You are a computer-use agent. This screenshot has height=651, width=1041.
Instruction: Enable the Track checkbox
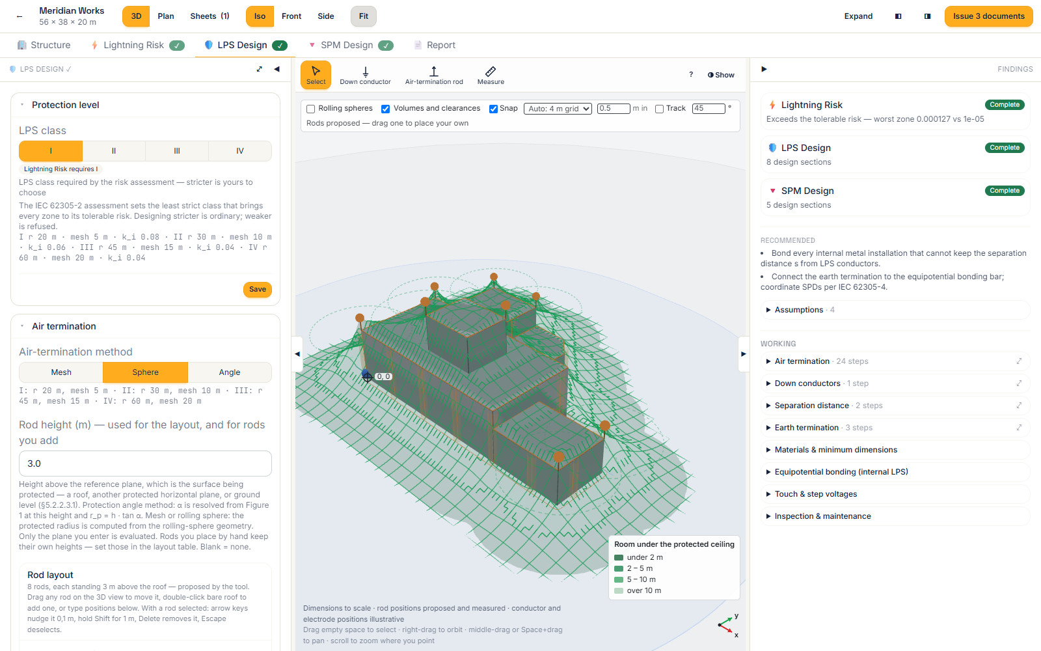[x=659, y=109]
